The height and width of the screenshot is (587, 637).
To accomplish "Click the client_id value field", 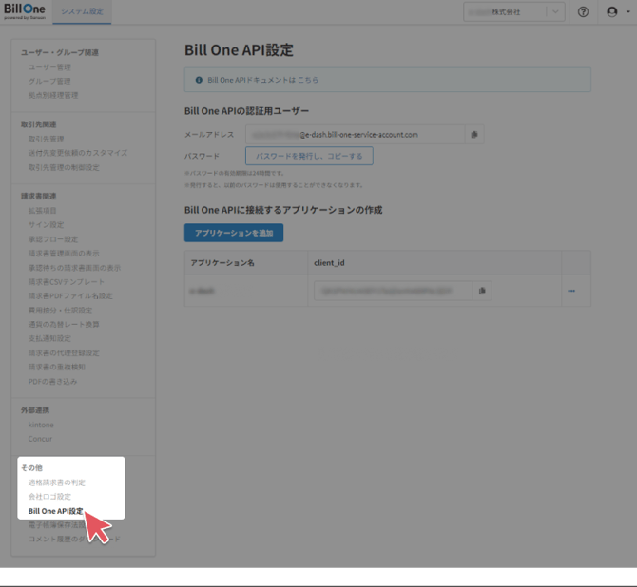I will click(x=392, y=291).
